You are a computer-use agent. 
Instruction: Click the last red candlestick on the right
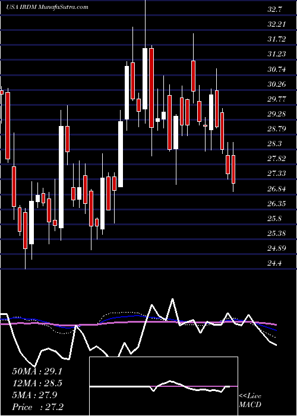233,169
